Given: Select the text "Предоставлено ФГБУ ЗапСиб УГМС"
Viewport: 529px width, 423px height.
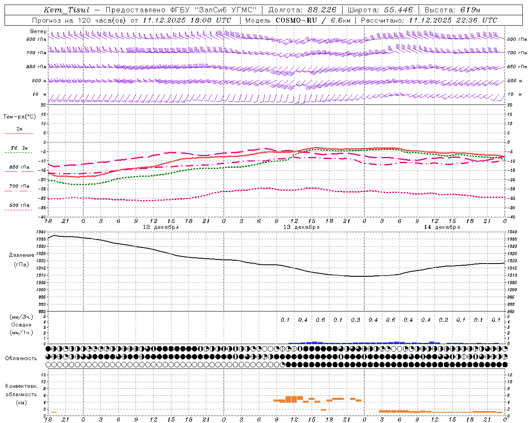Looking at the screenshot, I should pos(181,10).
